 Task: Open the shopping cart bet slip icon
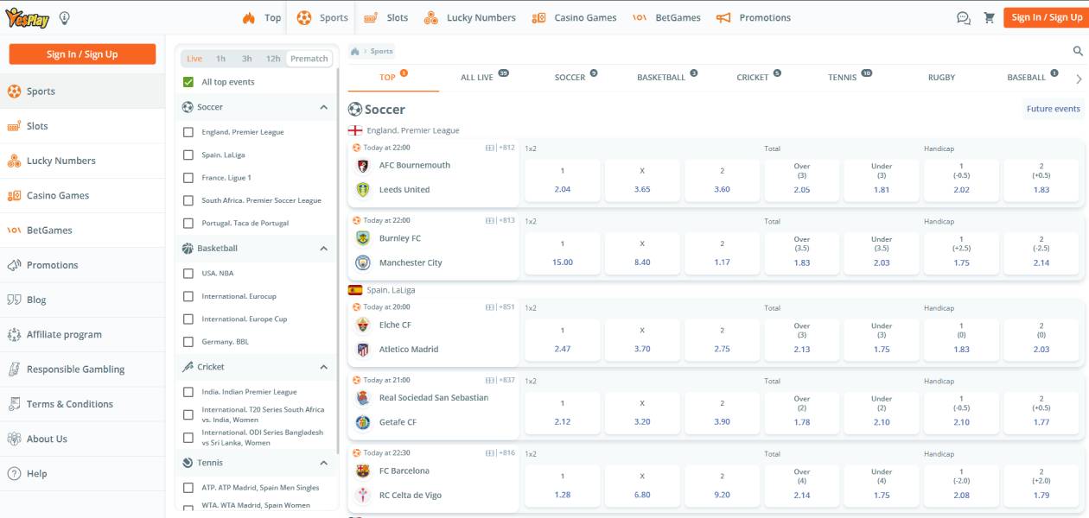(x=989, y=18)
